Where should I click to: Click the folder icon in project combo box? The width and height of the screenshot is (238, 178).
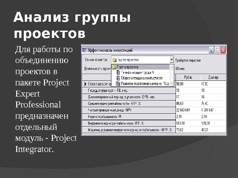coord(114,60)
